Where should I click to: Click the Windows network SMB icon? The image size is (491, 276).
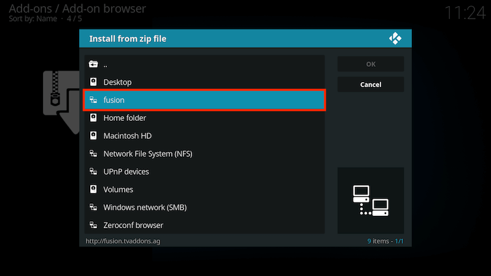[x=93, y=207]
